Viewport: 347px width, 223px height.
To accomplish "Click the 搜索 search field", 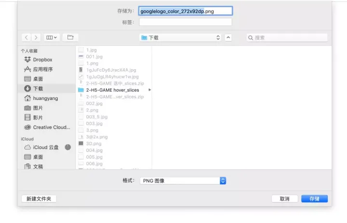I will coord(287,38).
